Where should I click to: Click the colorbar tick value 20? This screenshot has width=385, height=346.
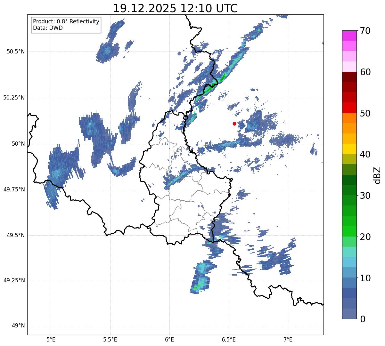tap(365, 237)
